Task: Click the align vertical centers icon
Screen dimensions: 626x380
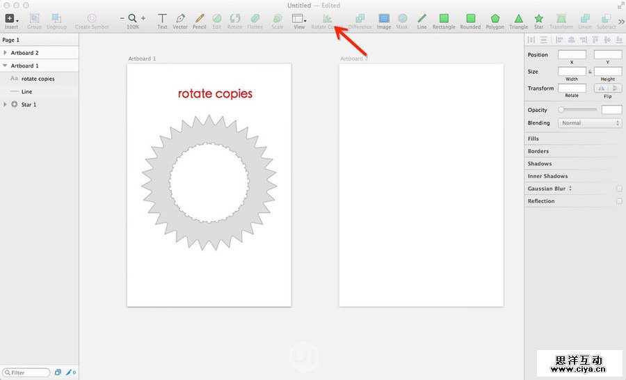Action: click(x=607, y=40)
